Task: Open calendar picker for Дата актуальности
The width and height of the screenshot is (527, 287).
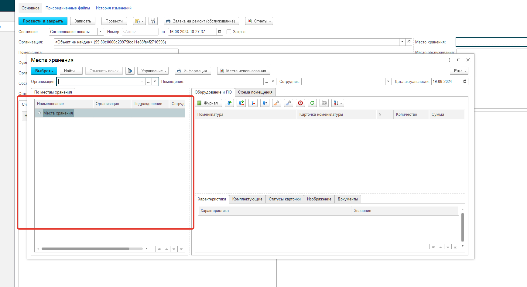Action: [465, 82]
